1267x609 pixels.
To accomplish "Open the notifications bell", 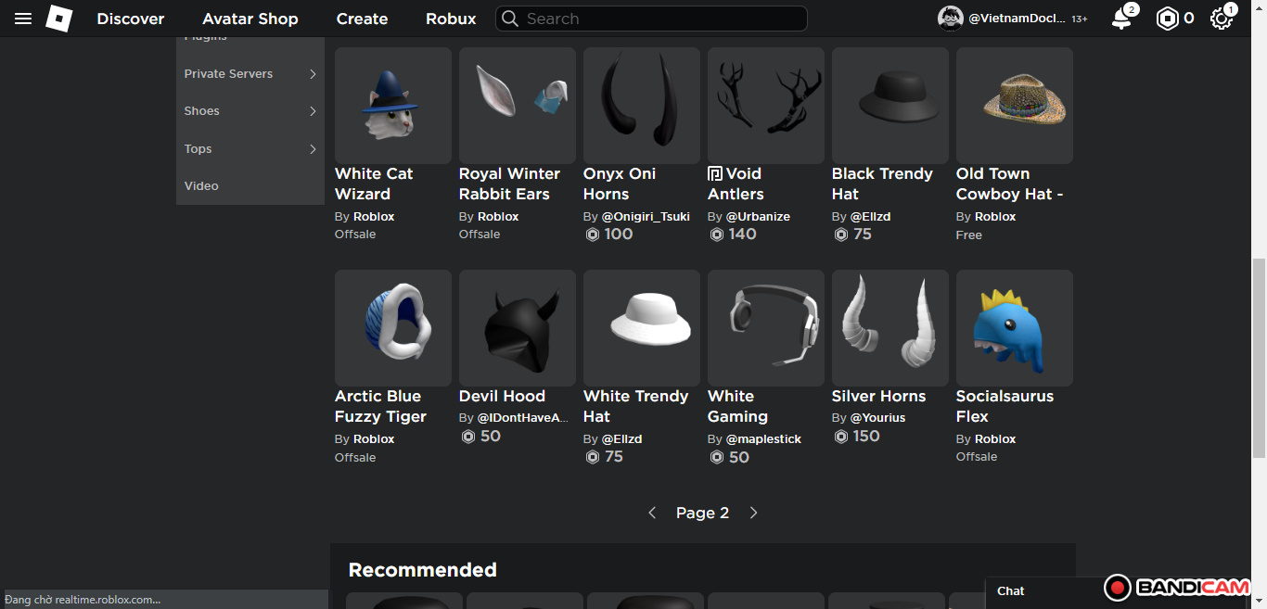I will 1121,19.
